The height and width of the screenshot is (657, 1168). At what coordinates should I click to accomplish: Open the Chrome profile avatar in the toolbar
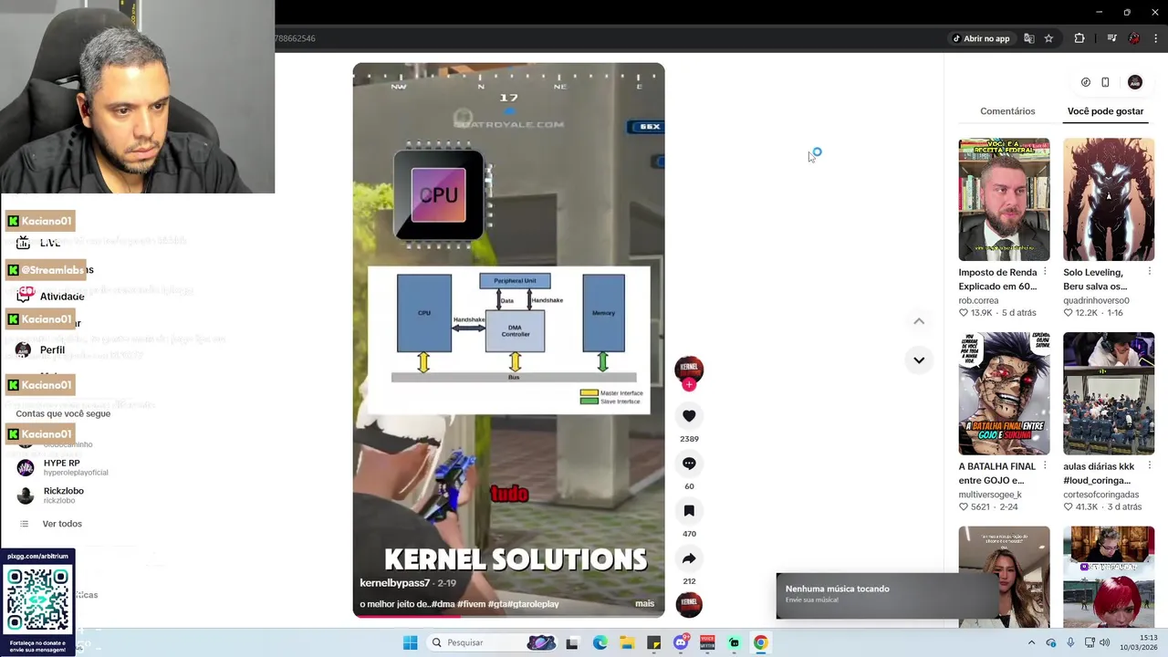pos(1134,38)
